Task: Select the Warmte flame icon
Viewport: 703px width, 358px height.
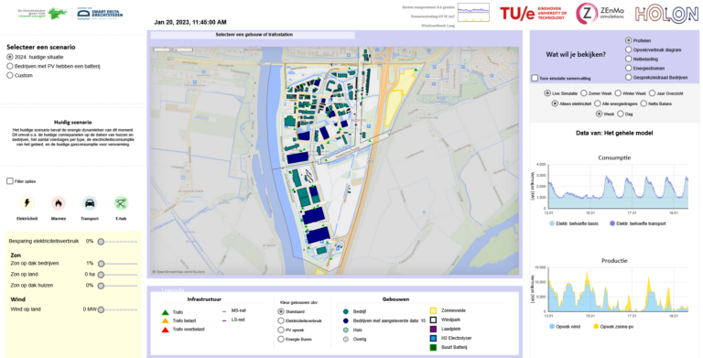Action: point(59,203)
